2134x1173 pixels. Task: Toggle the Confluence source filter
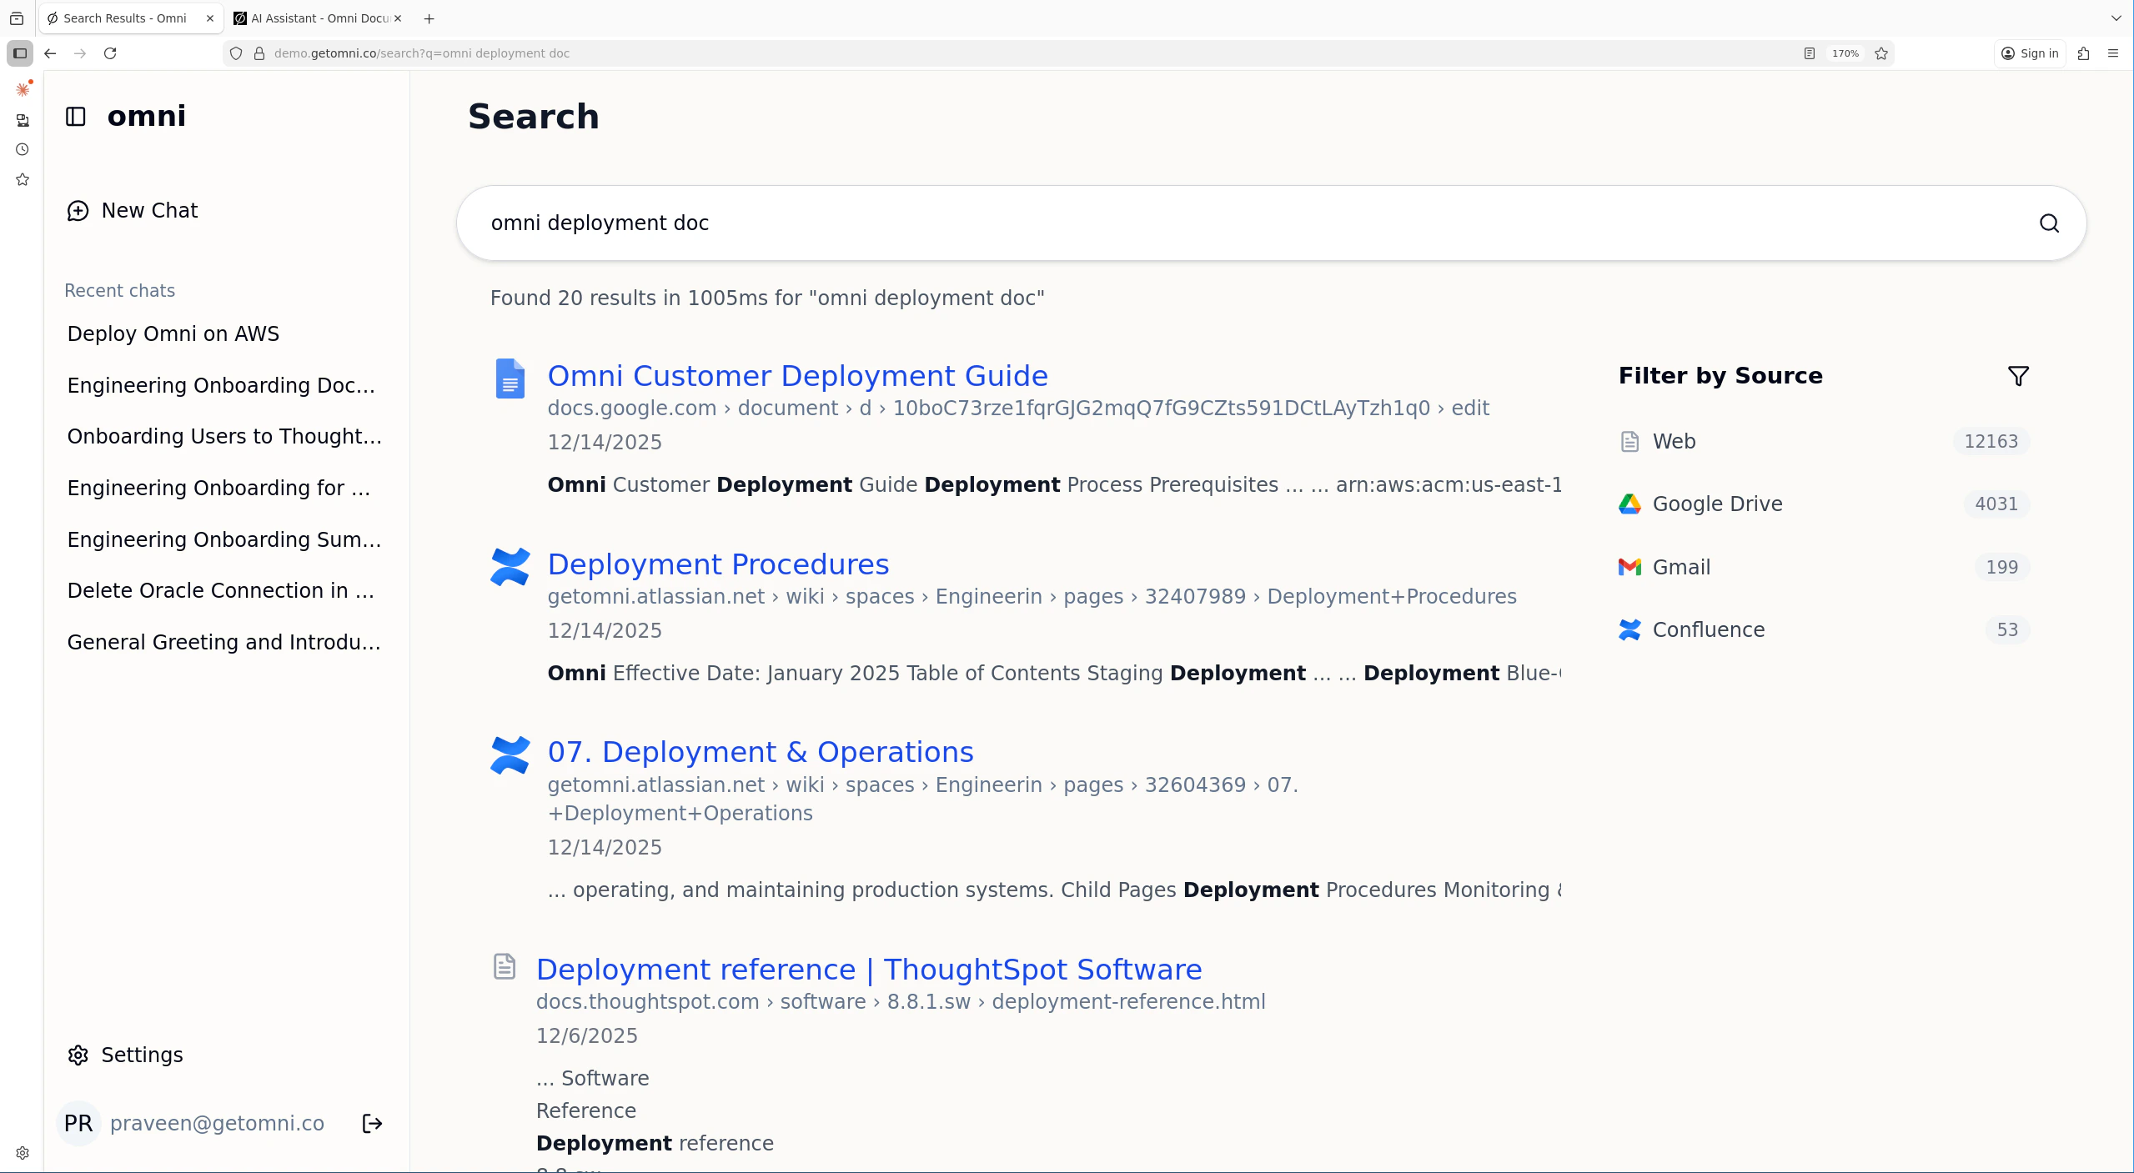(x=1708, y=629)
